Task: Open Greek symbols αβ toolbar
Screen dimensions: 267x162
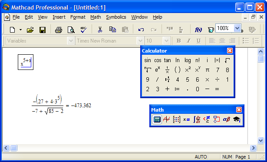Action: (x=227, y=119)
